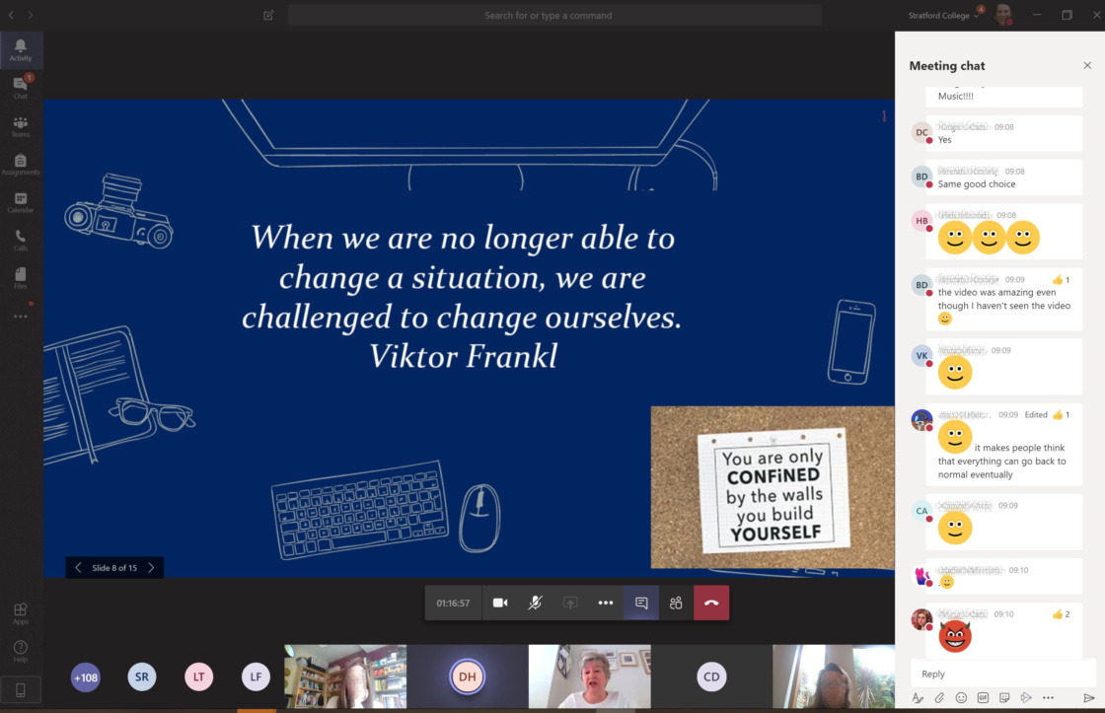Click the +108 participant overflow bubble
This screenshot has width=1105, height=713.
pos(85,677)
